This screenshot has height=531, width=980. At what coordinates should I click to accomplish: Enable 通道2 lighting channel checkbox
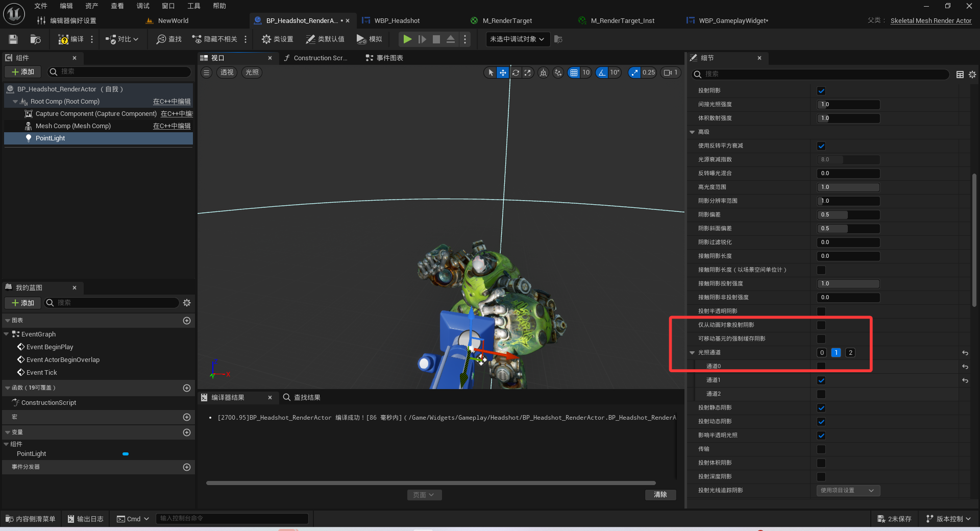[x=821, y=394]
